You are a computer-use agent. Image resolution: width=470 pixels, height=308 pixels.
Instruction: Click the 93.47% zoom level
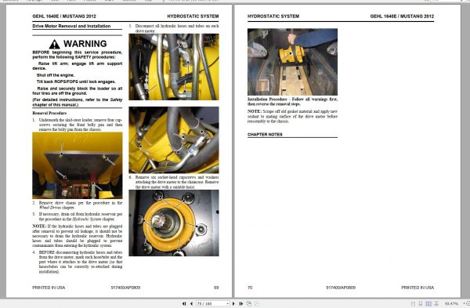click(451, 304)
